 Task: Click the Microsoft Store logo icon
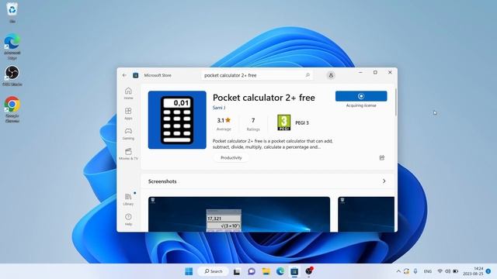136,75
